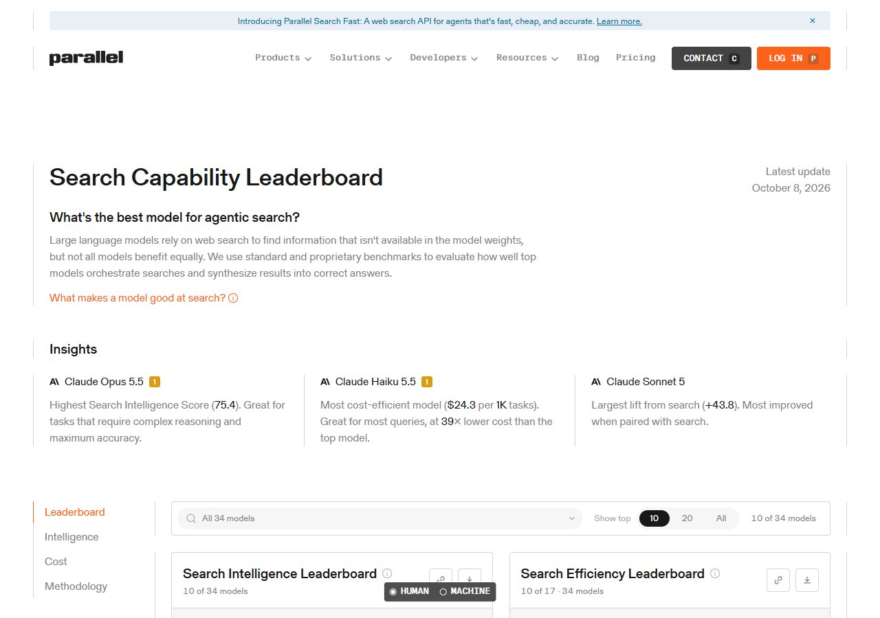This screenshot has width=880, height=618.
Task: Open the Resources dropdown menu
Action: click(527, 58)
